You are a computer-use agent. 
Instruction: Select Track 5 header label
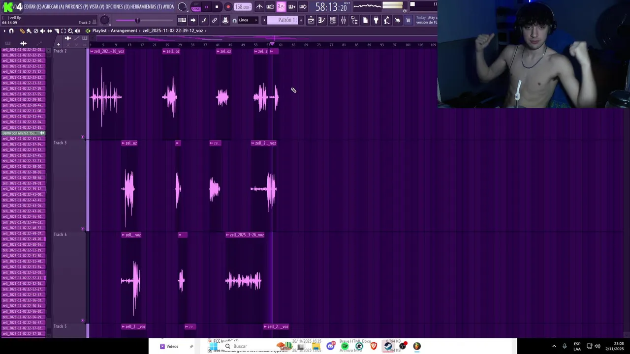point(60,326)
